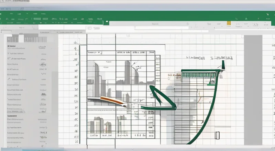
Task: Select the first item in the left list
Action: coord(12,46)
